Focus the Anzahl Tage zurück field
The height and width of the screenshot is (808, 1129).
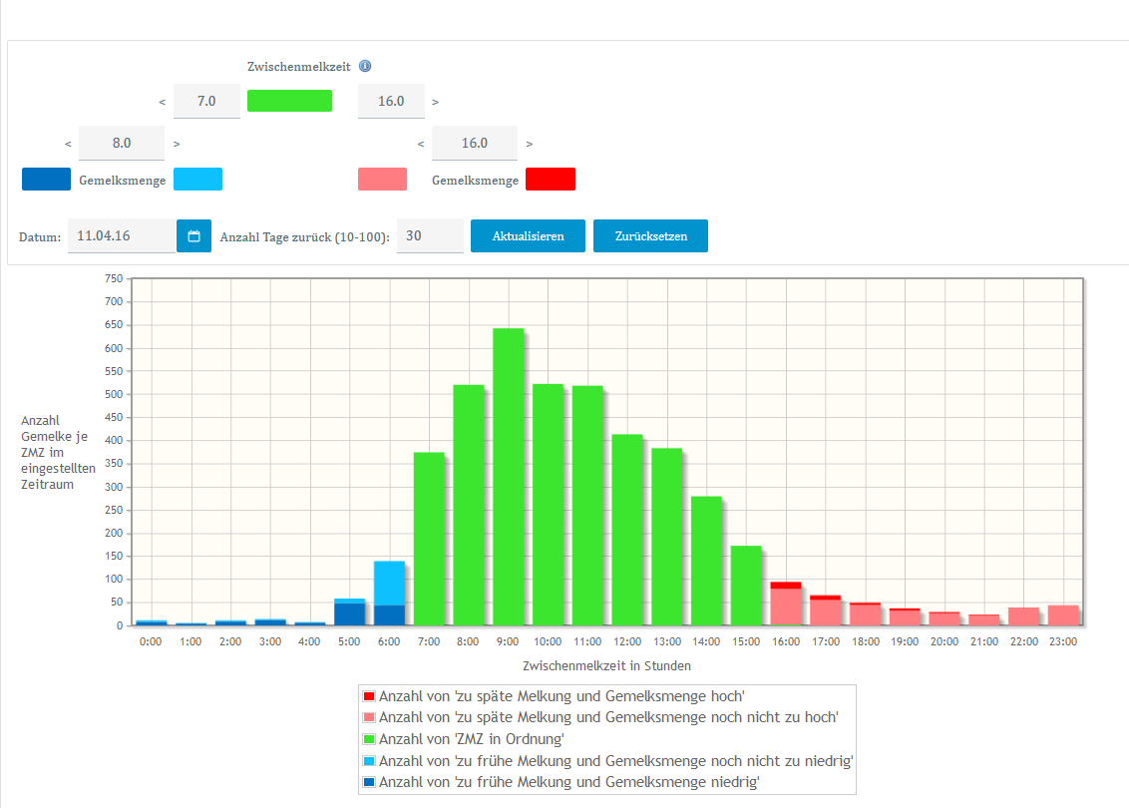pos(429,236)
